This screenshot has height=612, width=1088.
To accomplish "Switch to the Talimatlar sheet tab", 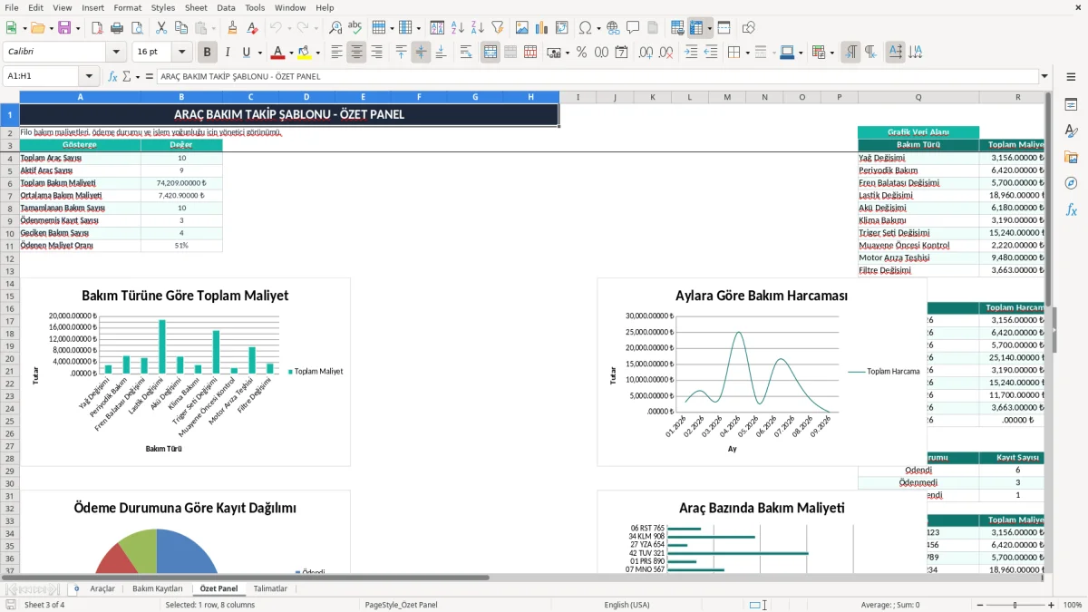I will [x=270, y=588].
